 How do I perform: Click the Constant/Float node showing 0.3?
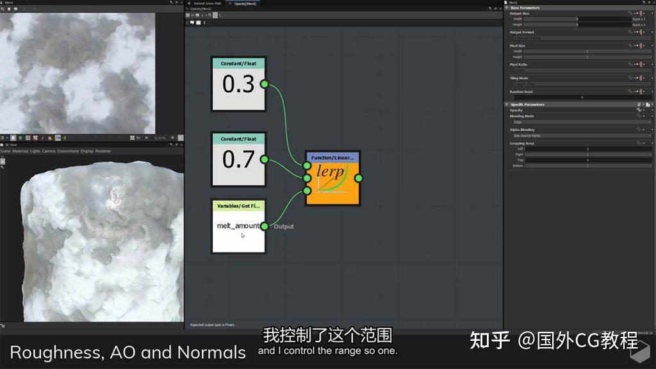(x=238, y=85)
